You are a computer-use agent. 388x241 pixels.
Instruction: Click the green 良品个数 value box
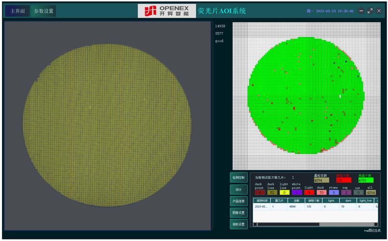tap(366, 180)
